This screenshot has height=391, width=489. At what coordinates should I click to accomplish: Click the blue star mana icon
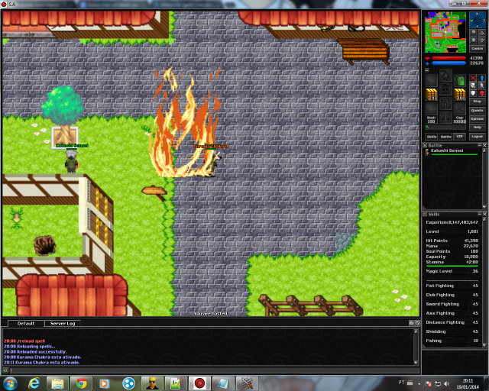click(x=428, y=63)
